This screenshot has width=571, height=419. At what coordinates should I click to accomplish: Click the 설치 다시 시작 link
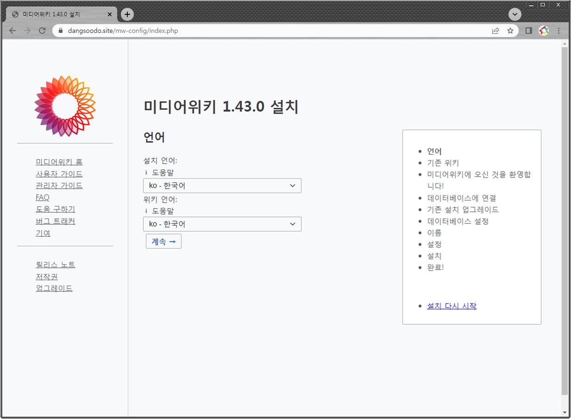click(451, 306)
